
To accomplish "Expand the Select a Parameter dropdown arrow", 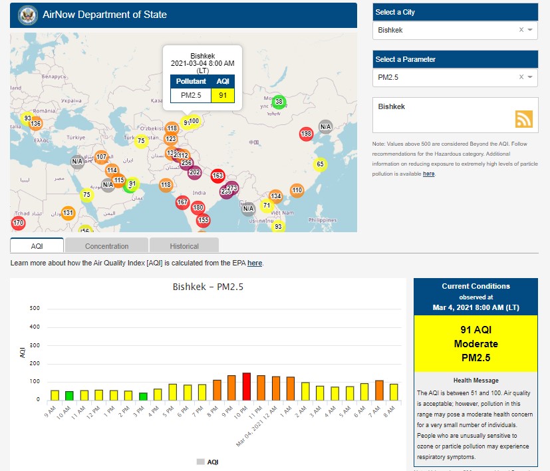I will coord(530,77).
